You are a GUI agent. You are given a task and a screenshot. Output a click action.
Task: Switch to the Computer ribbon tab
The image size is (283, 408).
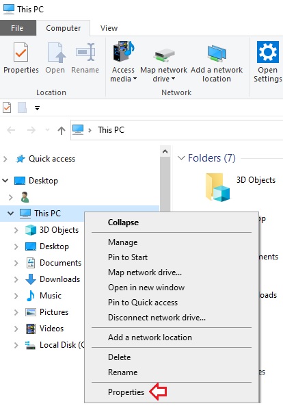[63, 28]
